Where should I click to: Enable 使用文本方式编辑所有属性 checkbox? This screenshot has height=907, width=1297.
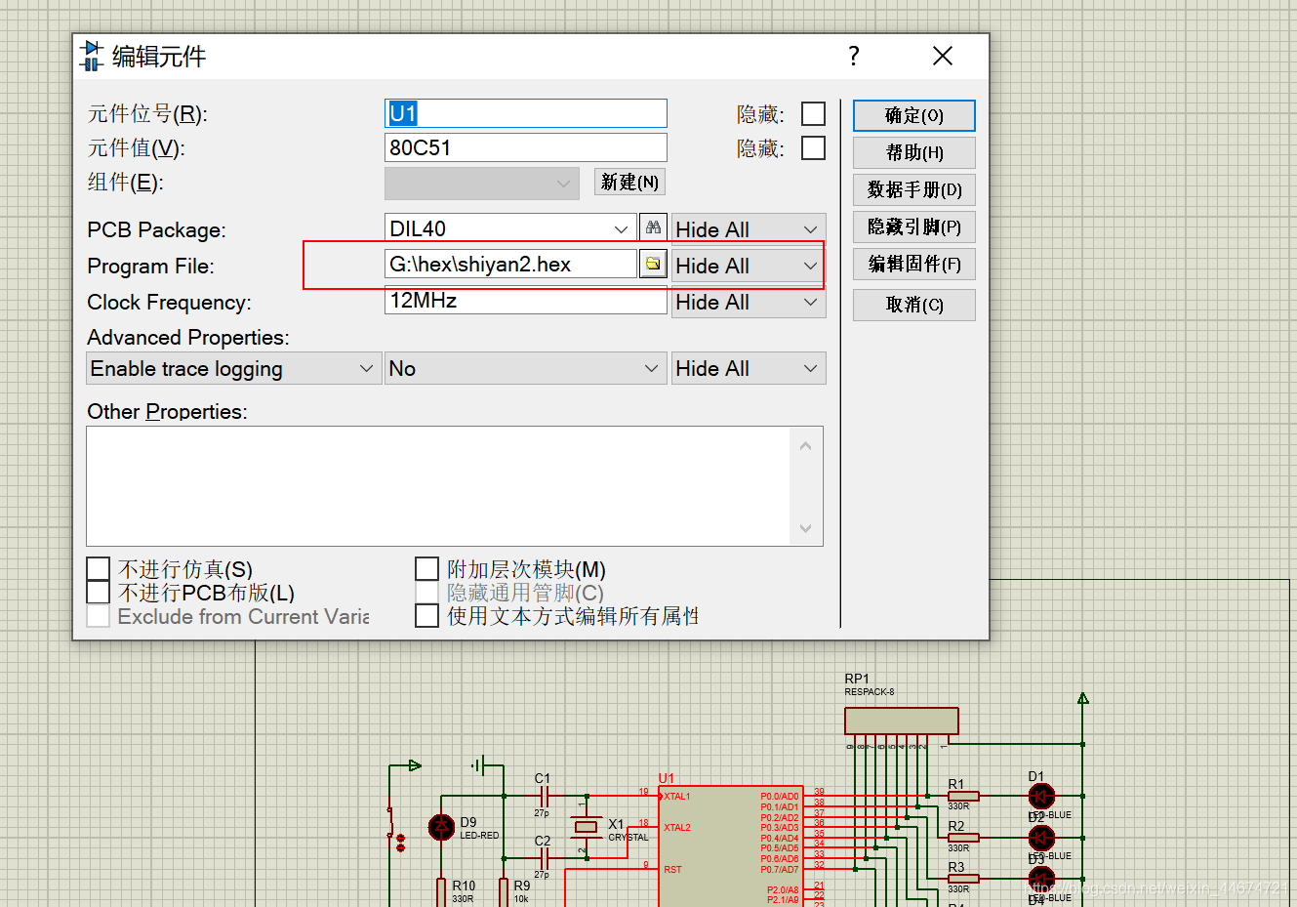[426, 615]
